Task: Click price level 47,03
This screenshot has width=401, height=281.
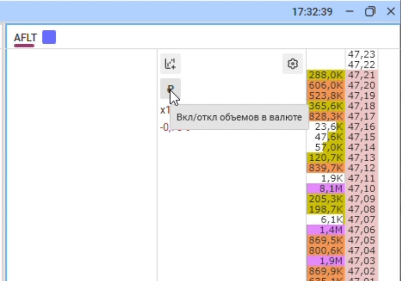Action: pos(361,261)
